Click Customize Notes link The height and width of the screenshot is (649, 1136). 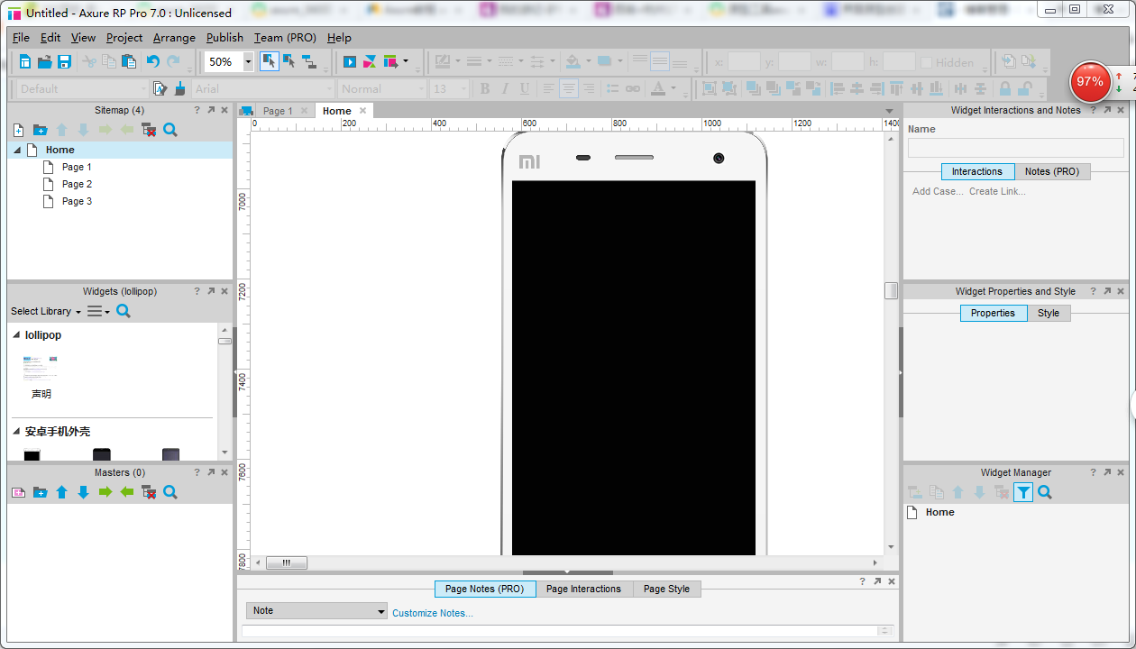tap(433, 613)
